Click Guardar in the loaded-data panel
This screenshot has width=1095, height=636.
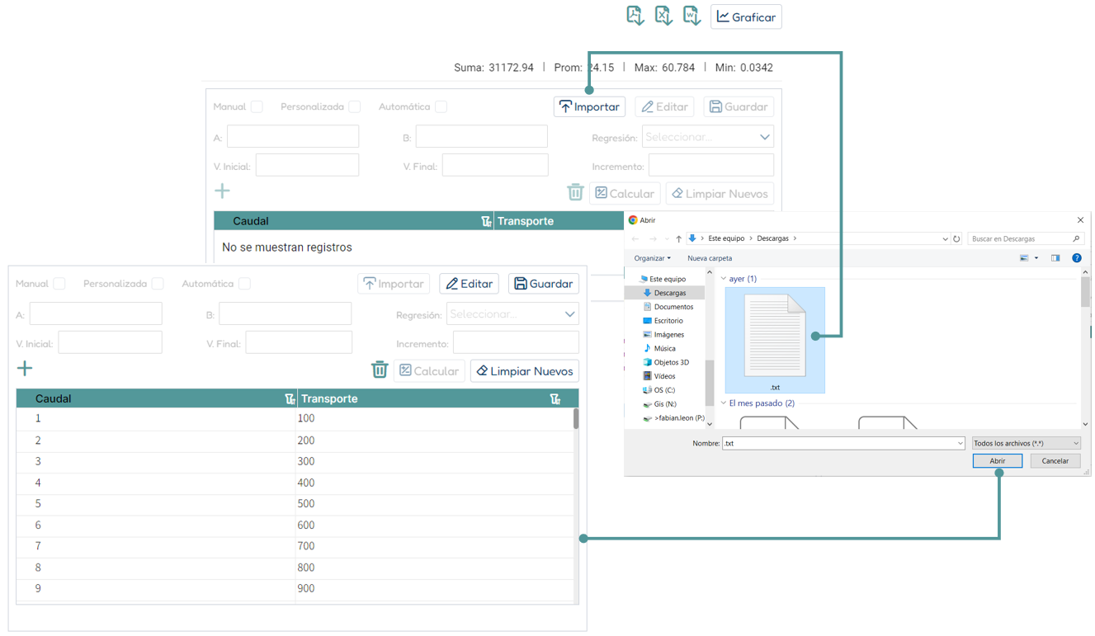544,284
